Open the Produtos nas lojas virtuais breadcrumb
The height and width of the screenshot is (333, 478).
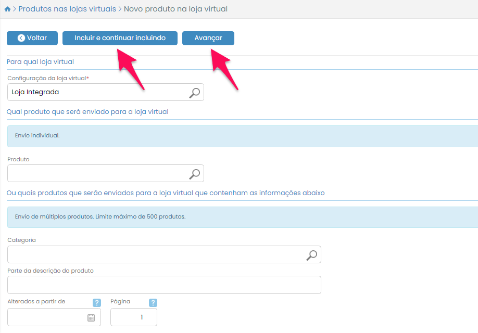[67, 9]
